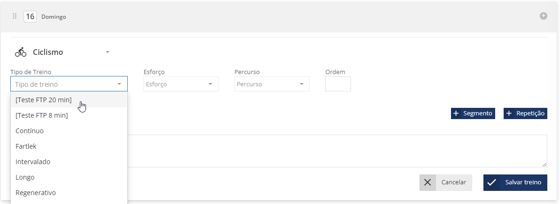Expand the Esforço dropdown
This screenshot has height=204, width=560.
[181, 84]
